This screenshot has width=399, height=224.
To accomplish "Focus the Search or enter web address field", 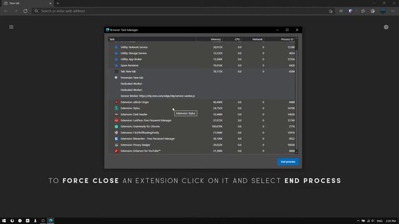I will pyautogui.click(x=183, y=11).
